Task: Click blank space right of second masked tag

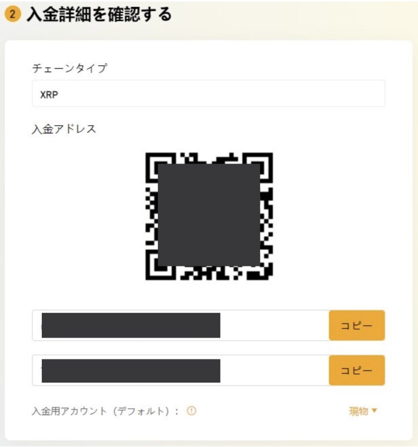Action: 275,370
